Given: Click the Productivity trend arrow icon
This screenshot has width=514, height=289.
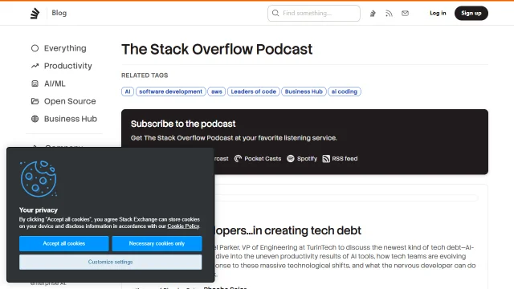Looking at the screenshot, I should [x=35, y=66].
